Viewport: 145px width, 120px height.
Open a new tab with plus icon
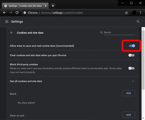pos(53,6)
